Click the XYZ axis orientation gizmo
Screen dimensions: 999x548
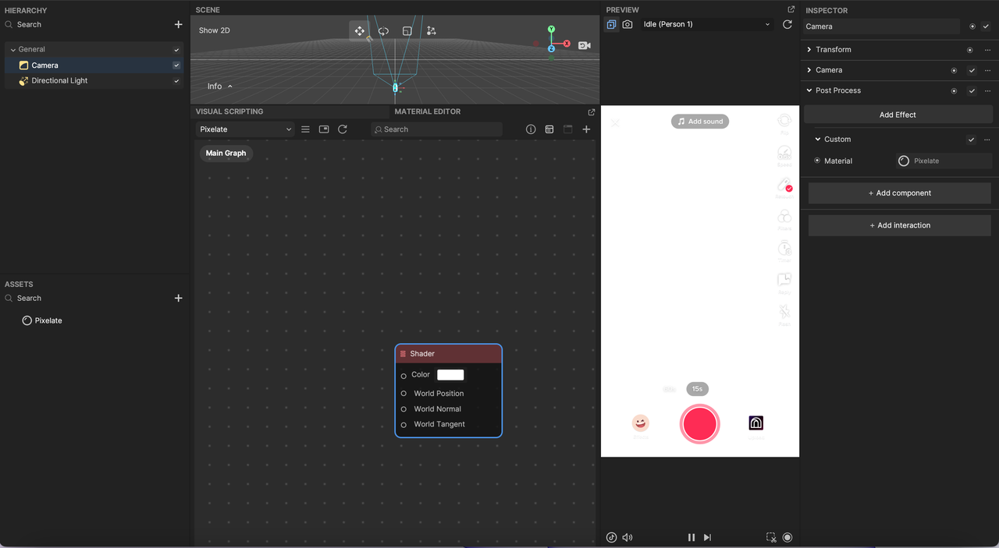552,42
